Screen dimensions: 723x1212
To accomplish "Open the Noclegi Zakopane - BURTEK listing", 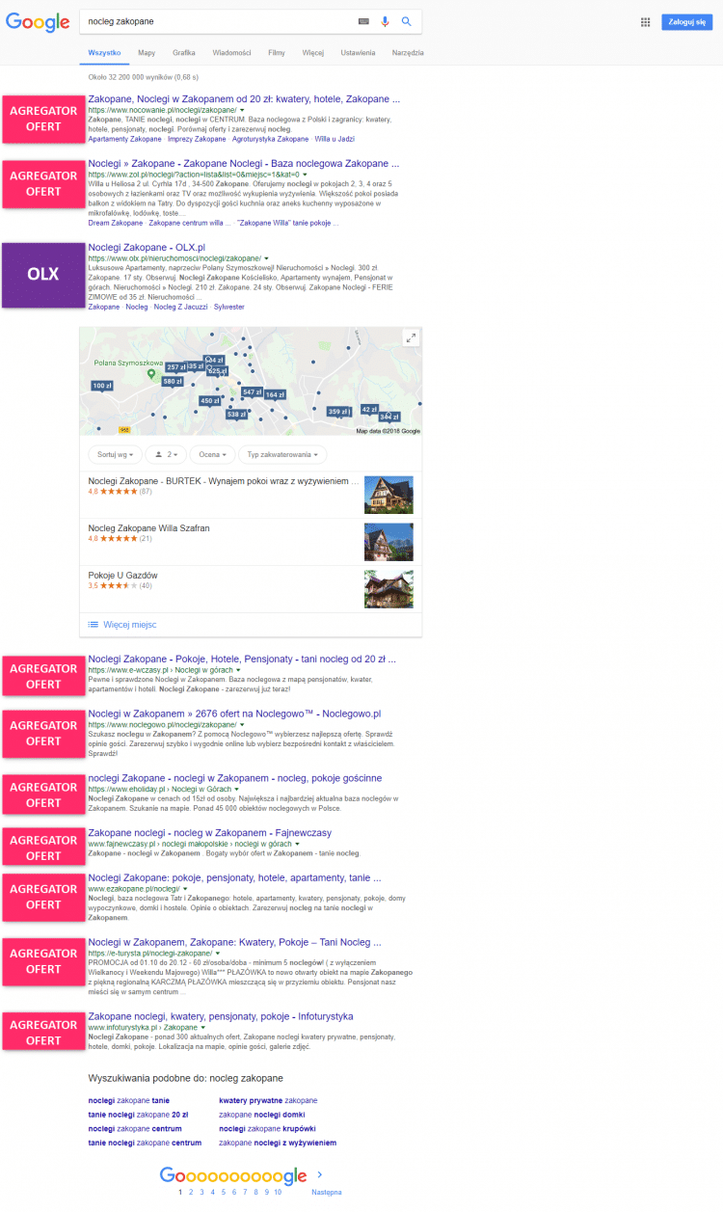I will click(224, 480).
